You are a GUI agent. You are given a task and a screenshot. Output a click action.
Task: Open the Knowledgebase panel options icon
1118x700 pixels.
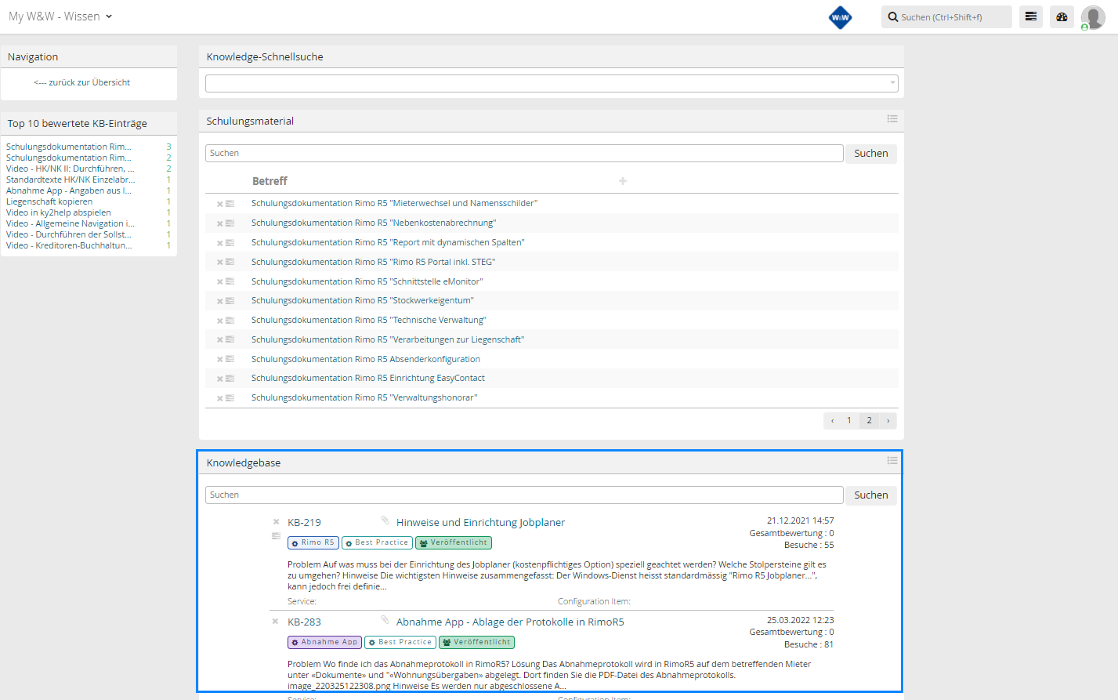[892, 461]
